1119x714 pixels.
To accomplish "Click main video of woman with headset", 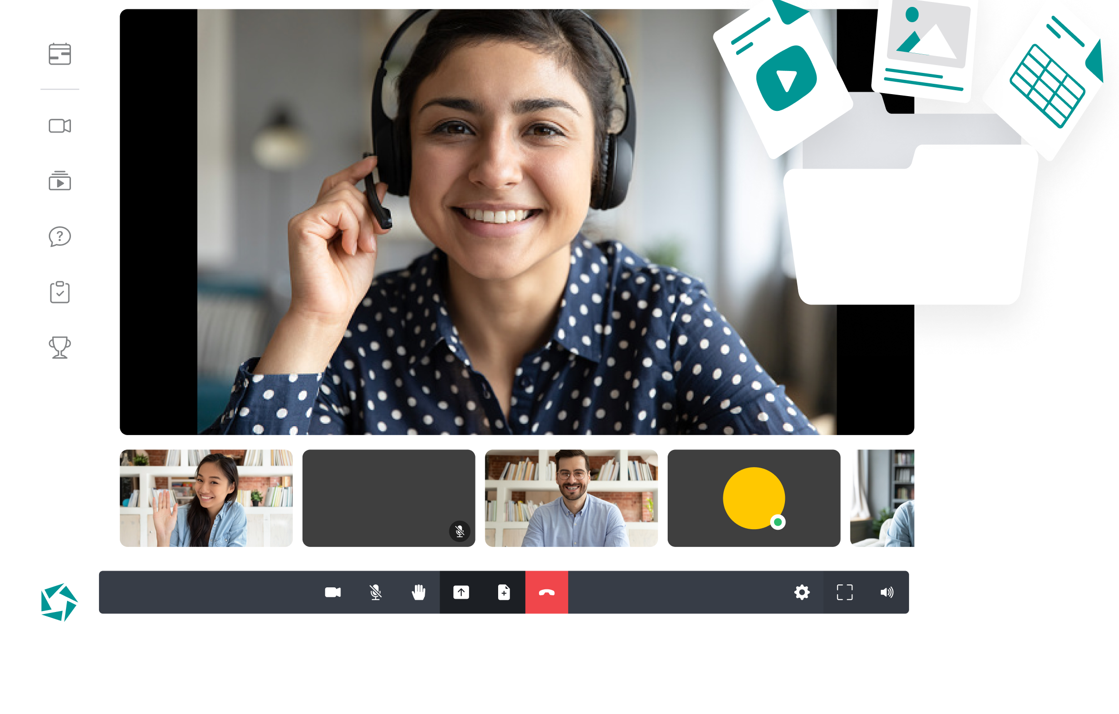I will [x=517, y=222].
